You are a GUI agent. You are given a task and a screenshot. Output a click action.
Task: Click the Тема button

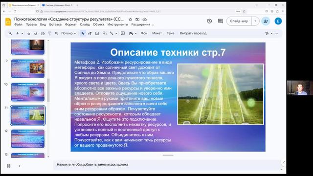click(171, 33)
